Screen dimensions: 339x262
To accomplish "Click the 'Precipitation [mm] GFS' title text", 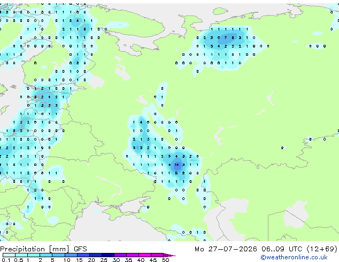I will (x=43, y=249).
